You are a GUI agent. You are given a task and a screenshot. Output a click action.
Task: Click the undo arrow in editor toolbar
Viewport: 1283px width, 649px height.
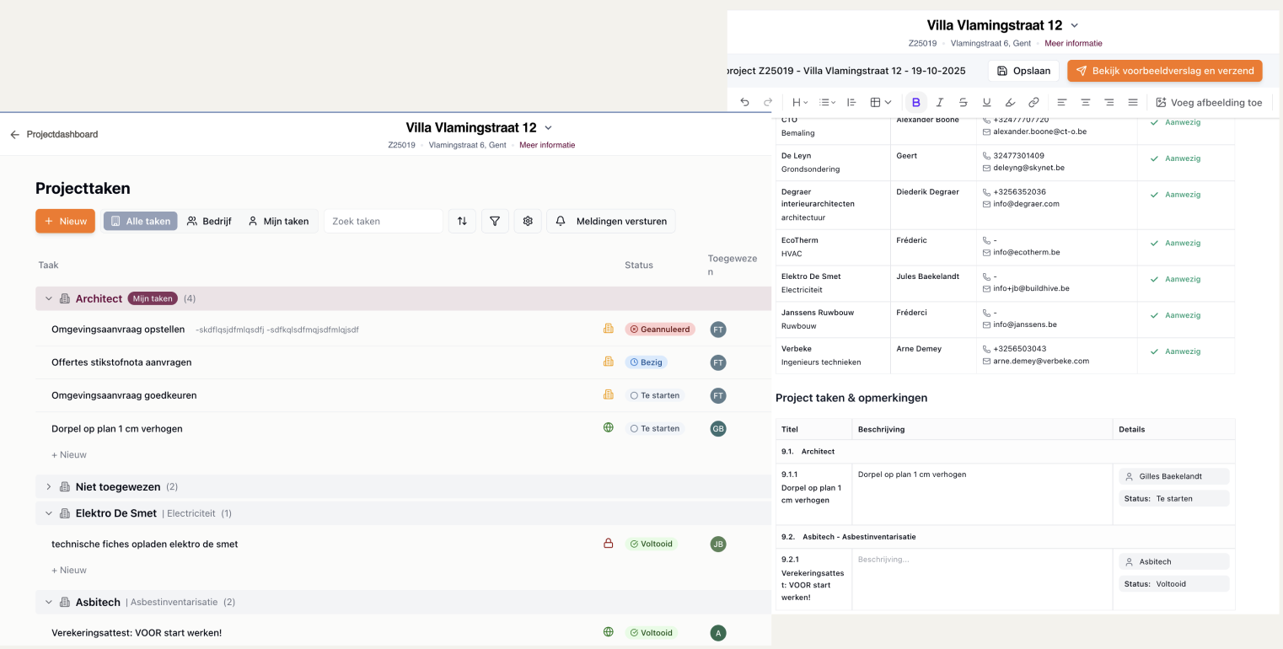[744, 103]
